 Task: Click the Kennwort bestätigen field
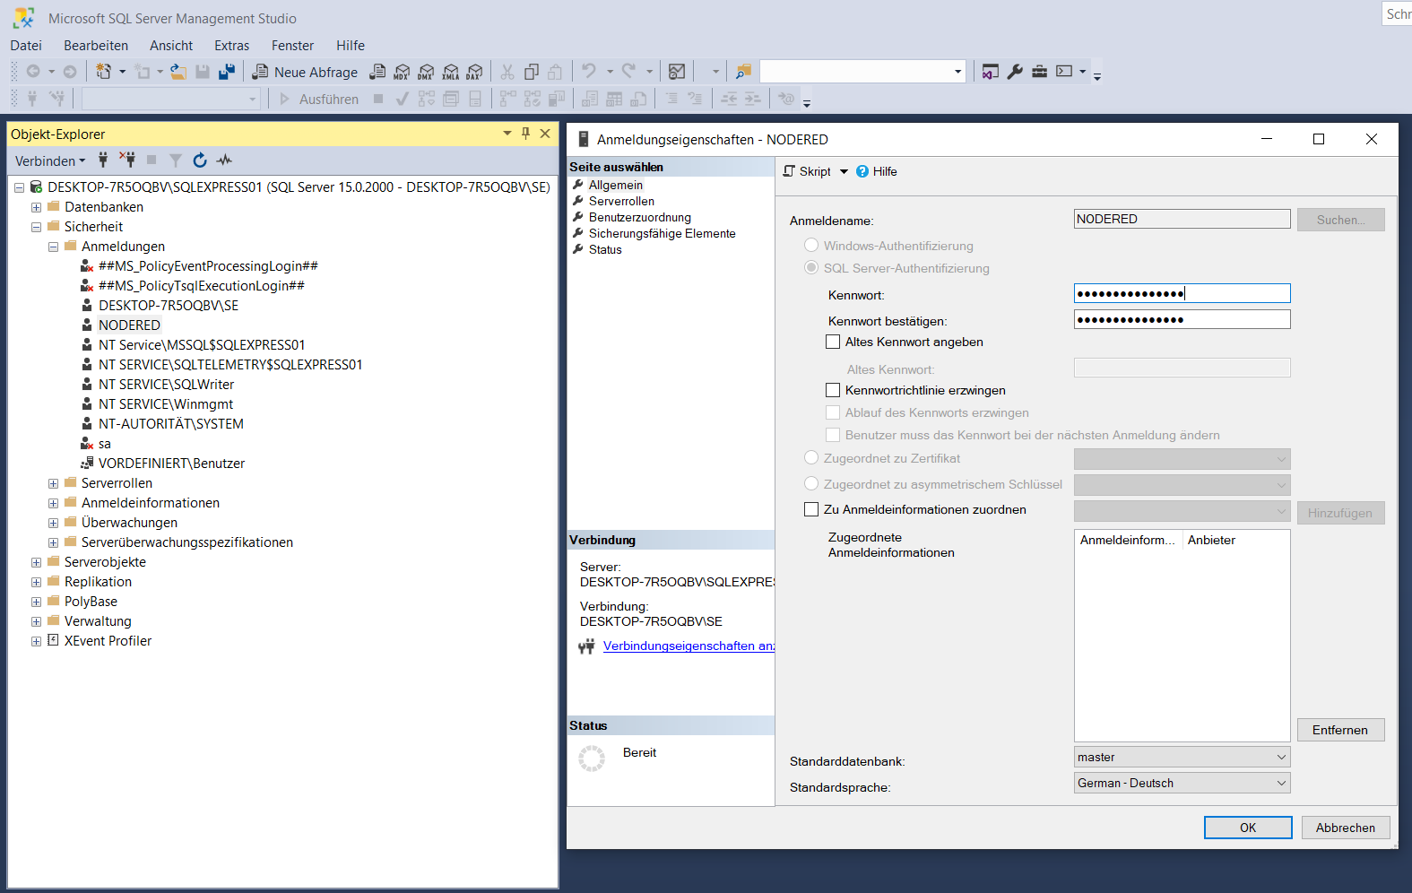[1182, 319]
